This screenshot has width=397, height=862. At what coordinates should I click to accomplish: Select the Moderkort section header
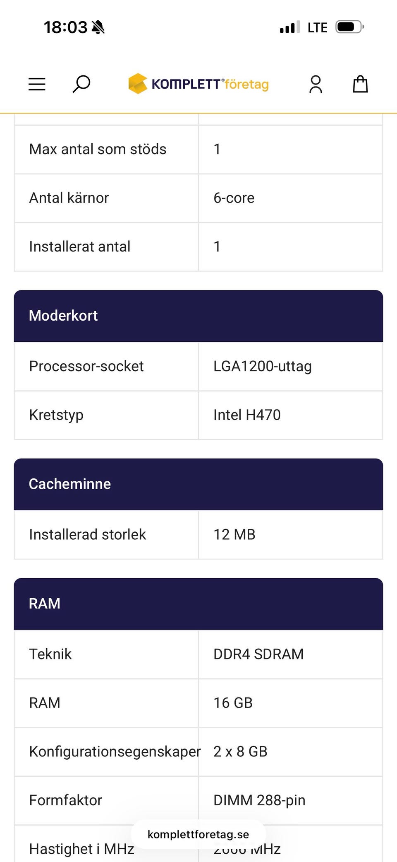[x=198, y=316]
